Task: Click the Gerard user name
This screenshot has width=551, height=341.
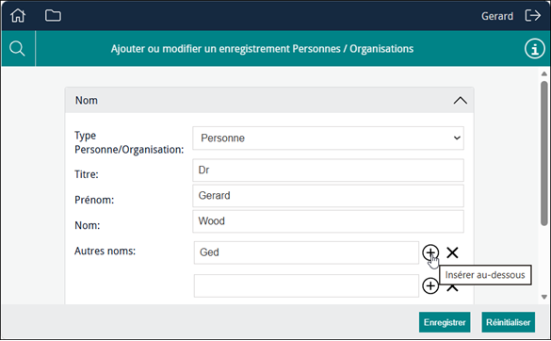Action: [x=497, y=16]
